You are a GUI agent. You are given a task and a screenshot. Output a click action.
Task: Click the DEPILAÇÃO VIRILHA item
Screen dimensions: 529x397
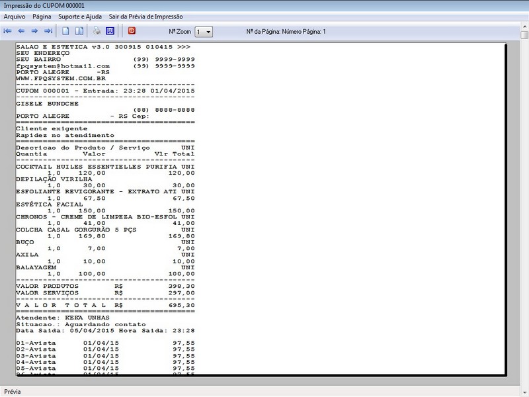pos(54,179)
